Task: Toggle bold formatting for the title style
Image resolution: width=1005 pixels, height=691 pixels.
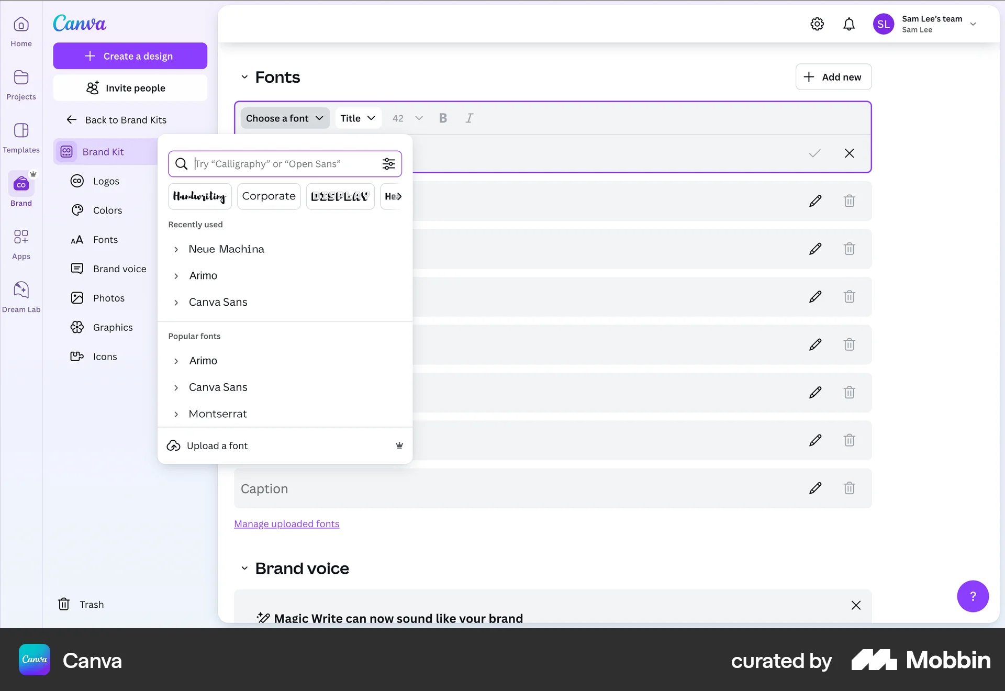Action: point(443,118)
